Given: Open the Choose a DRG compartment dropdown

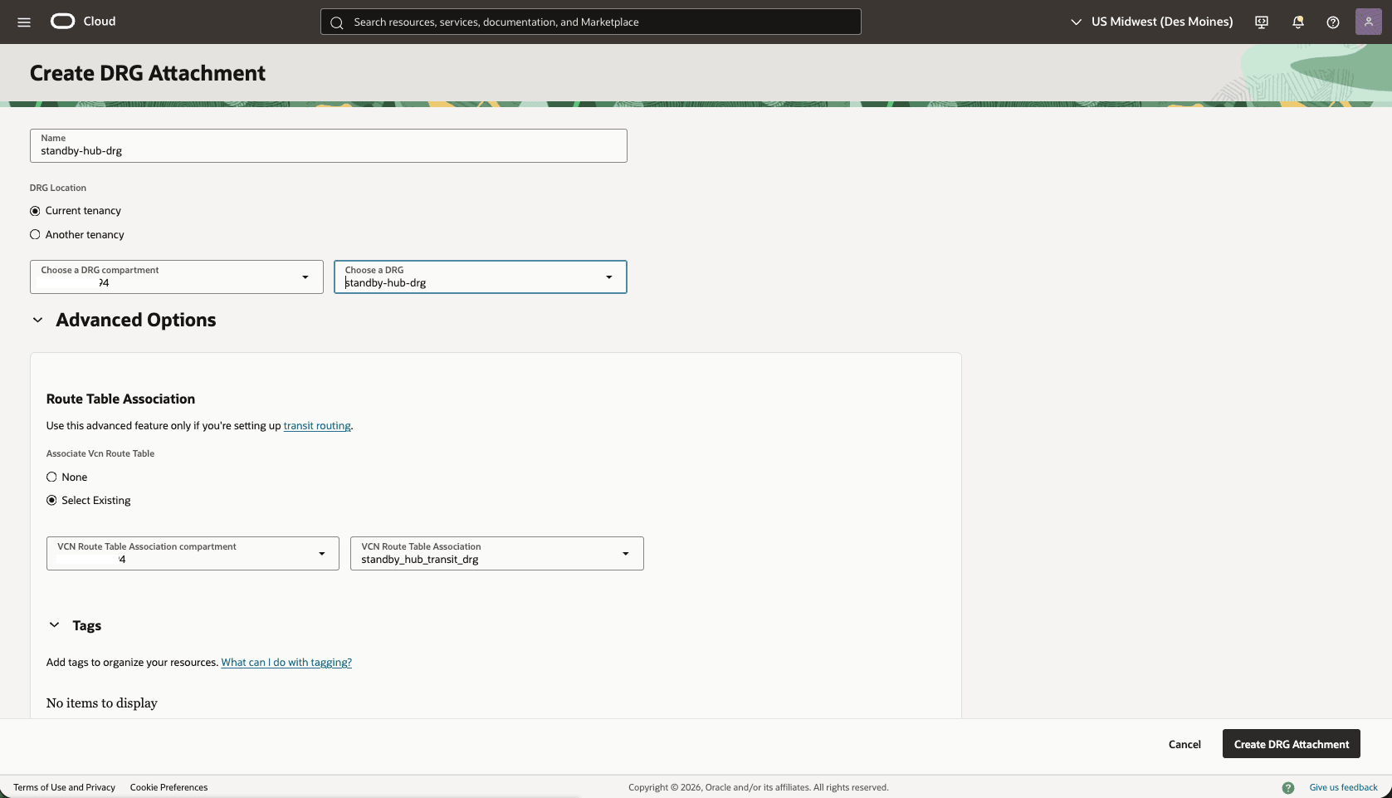Looking at the screenshot, I should coord(305,277).
